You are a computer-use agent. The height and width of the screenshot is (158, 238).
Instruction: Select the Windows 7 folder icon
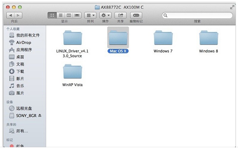(163, 38)
